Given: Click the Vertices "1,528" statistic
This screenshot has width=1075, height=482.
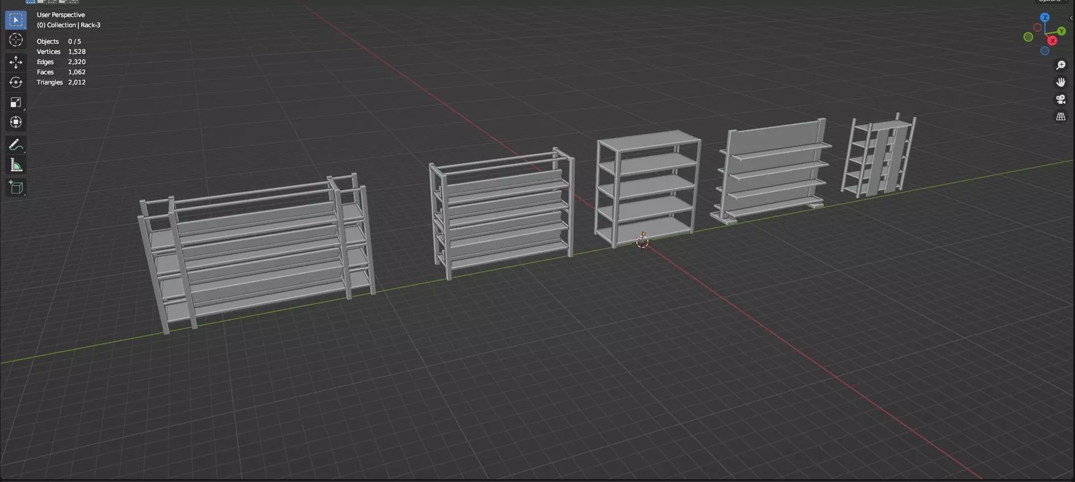Looking at the screenshot, I should point(77,52).
